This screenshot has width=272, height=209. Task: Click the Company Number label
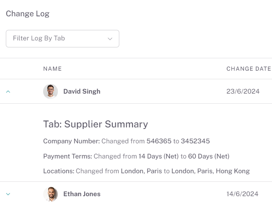[x=71, y=141]
